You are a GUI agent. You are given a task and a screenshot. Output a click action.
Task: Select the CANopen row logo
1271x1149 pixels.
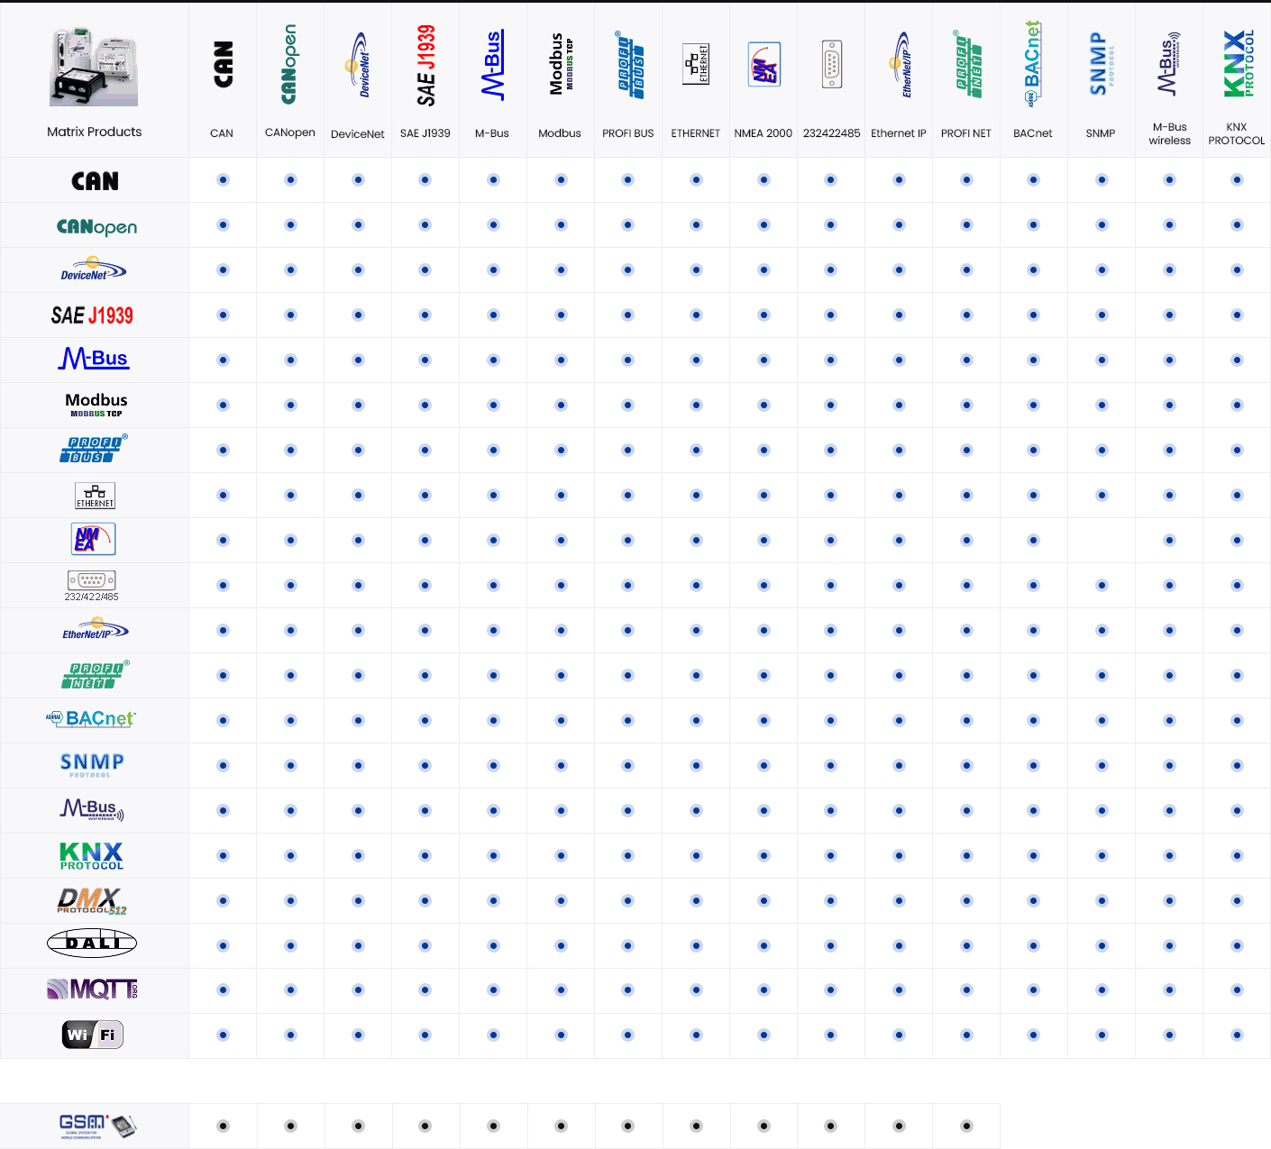96,226
